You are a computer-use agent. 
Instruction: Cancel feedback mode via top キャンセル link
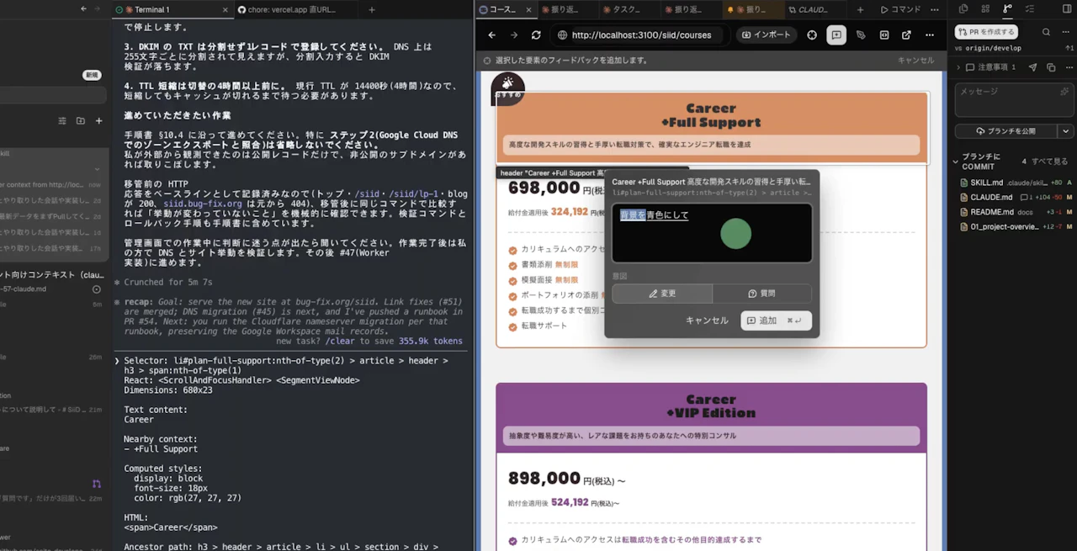[x=915, y=61]
